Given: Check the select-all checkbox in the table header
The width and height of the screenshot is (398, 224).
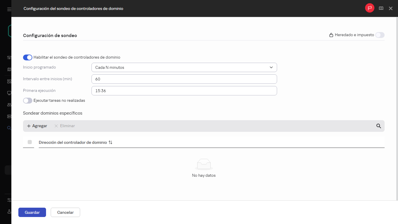Looking at the screenshot, I should [29, 142].
